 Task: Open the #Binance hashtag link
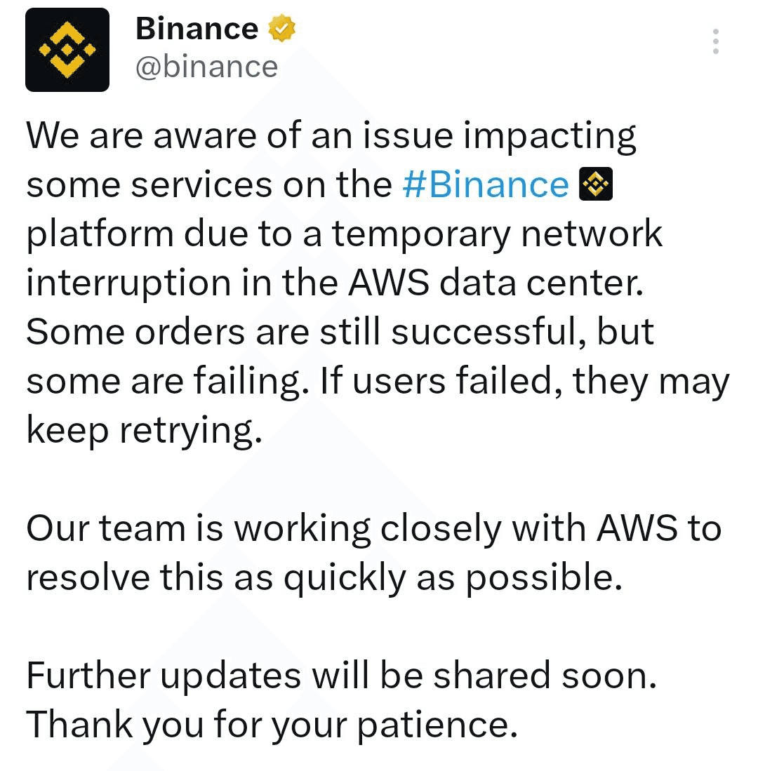pos(486,185)
